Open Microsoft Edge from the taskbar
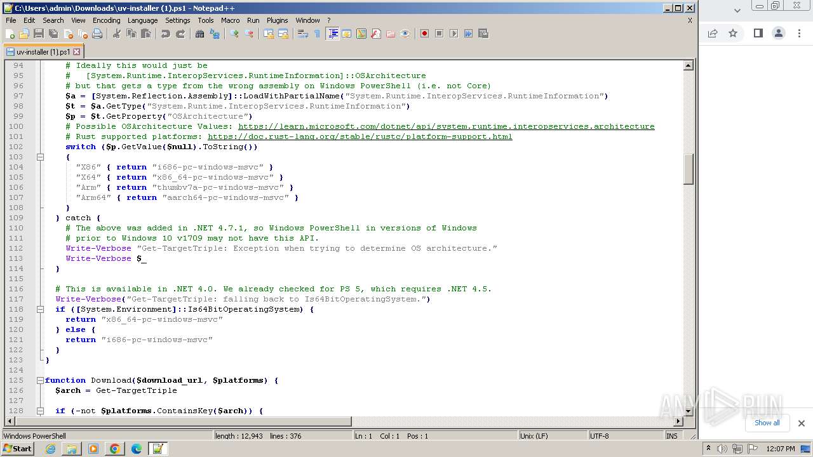 (137, 449)
